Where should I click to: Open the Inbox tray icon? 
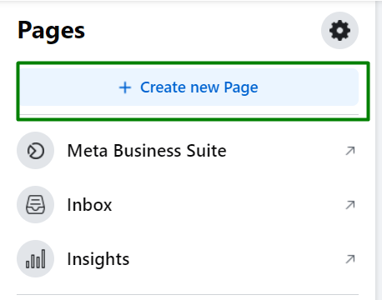click(x=35, y=205)
